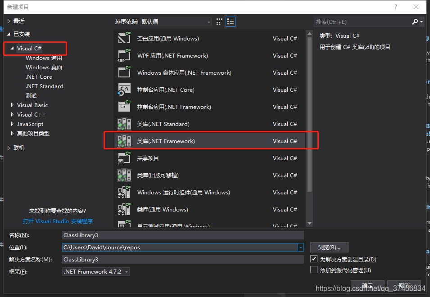Click the class library (.NET Standard) icon
The width and height of the screenshot is (430, 297).
point(124,124)
